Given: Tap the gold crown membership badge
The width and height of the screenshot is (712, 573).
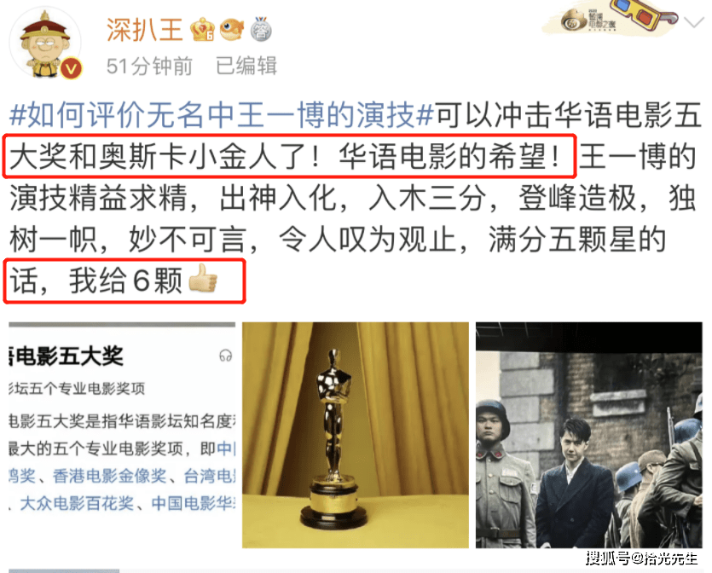Looking at the screenshot, I should pyautogui.click(x=203, y=30).
